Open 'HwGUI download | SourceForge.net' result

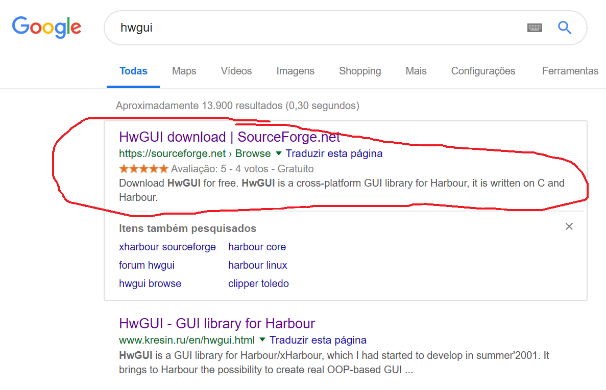click(x=229, y=137)
